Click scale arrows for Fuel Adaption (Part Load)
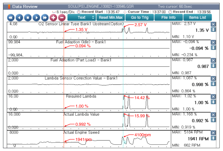This screenshot has height=151, width=223. 214,66
